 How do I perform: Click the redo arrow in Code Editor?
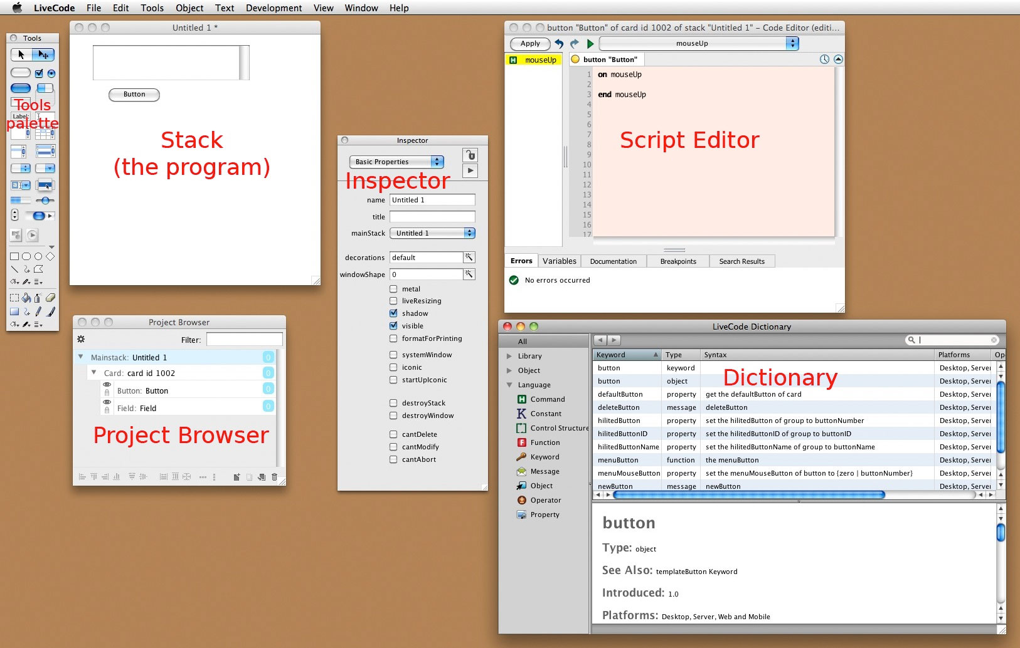tap(574, 44)
